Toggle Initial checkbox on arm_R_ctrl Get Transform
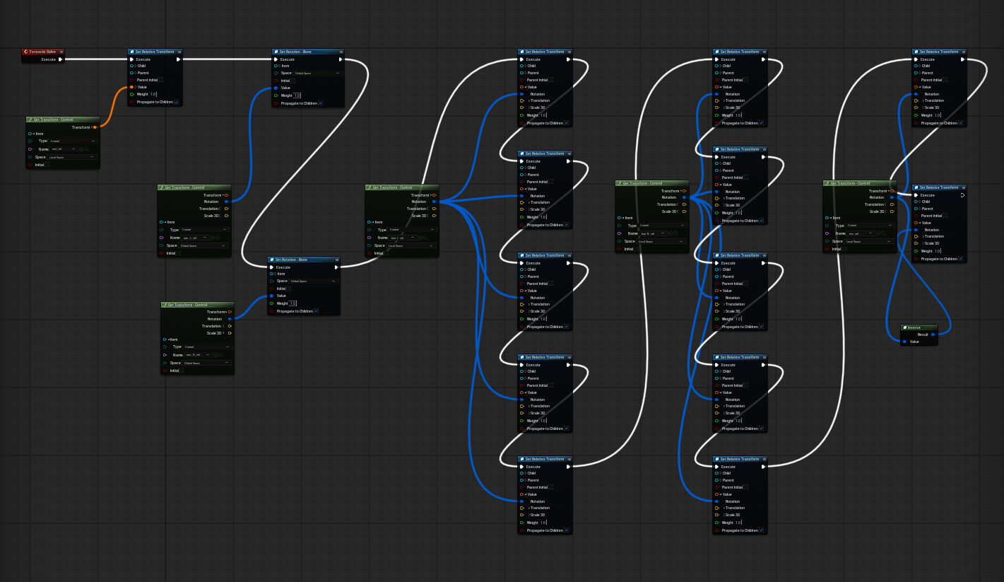The height and width of the screenshot is (582, 1004). pos(182,371)
